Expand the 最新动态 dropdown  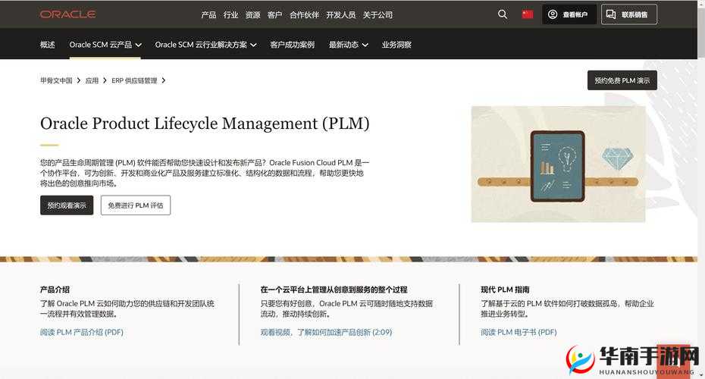tap(349, 45)
